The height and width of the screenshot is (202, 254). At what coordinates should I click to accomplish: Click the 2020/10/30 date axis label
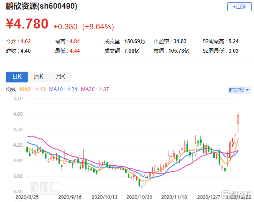tap(139, 197)
